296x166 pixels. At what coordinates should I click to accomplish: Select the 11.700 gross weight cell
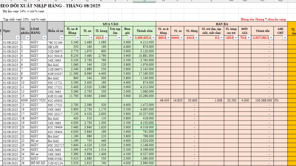pyautogui.click(x=72, y=96)
